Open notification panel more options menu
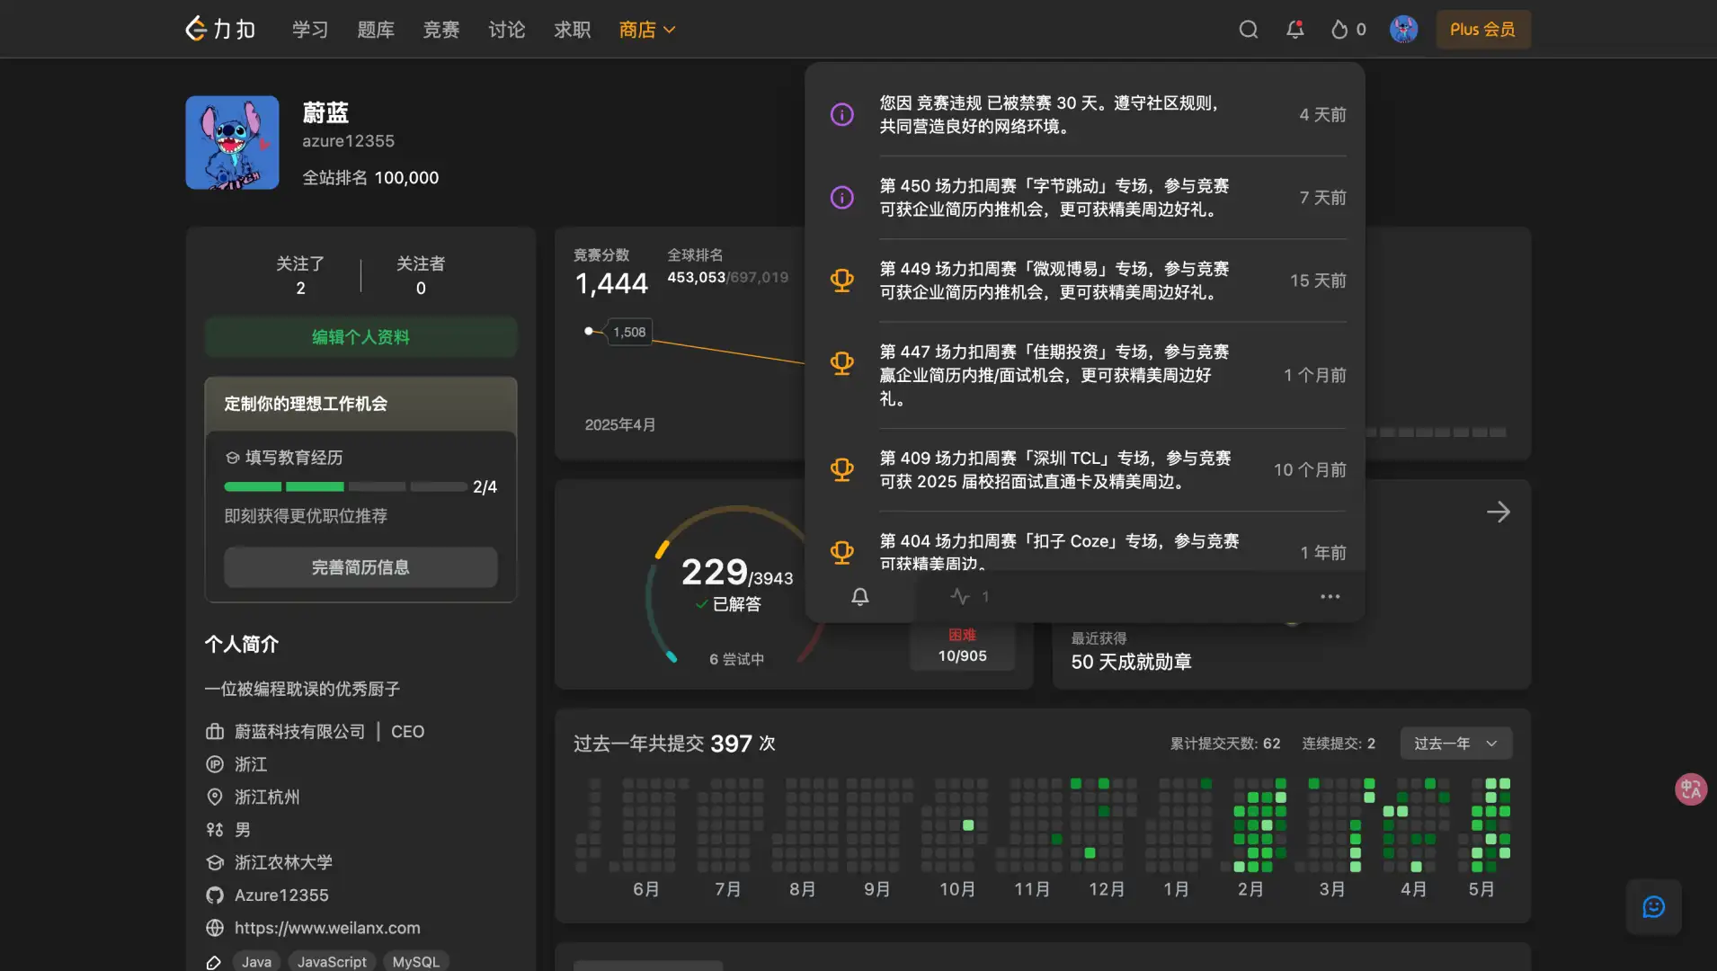The height and width of the screenshot is (971, 1717). (1330, 596)
